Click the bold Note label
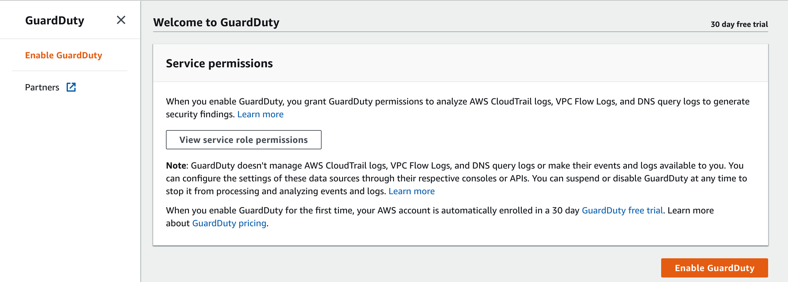The height and width of the screenshot is (282, 788). click(176, 166)
